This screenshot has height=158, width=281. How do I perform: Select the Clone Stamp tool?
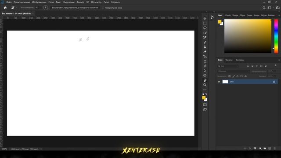[205, 47]
